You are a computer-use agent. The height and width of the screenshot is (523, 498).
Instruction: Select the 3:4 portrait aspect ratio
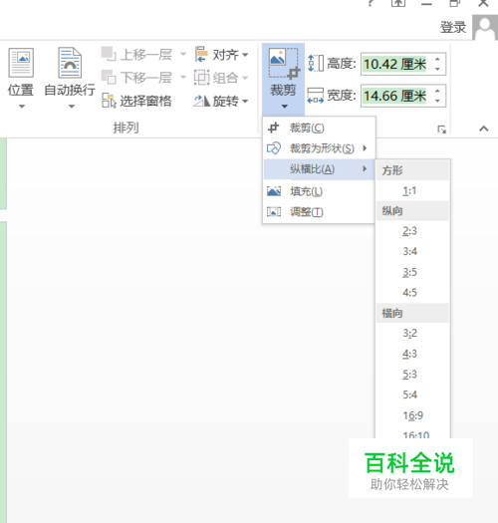click(x=412, y=251)
